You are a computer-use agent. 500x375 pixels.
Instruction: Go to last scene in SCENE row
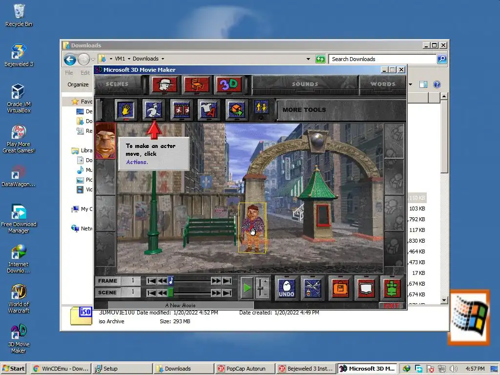tap(227, 293)
